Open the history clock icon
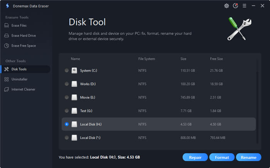The height and width of the screenshot is (168, 270). 235,6
